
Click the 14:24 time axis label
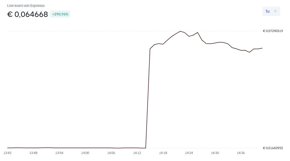(189, 153)
